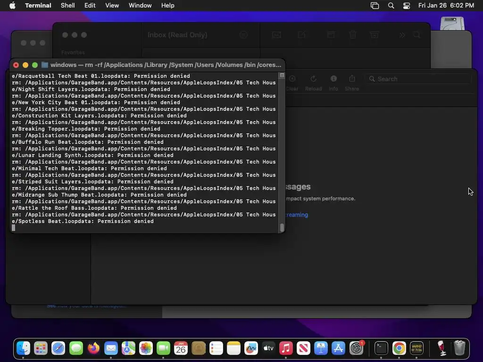Click the filter icon beside the Mail Inbox title

[x=244, y=35]
